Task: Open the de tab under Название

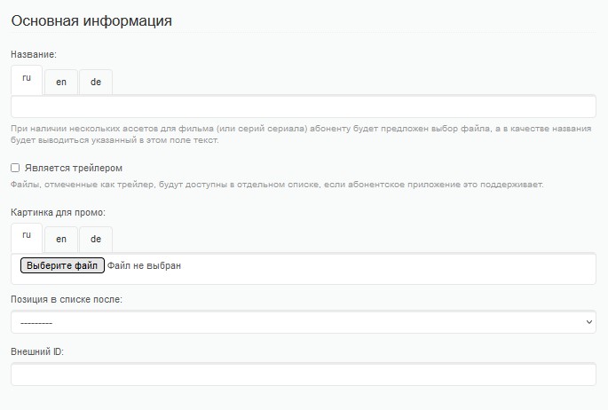Action: (96, 83)
